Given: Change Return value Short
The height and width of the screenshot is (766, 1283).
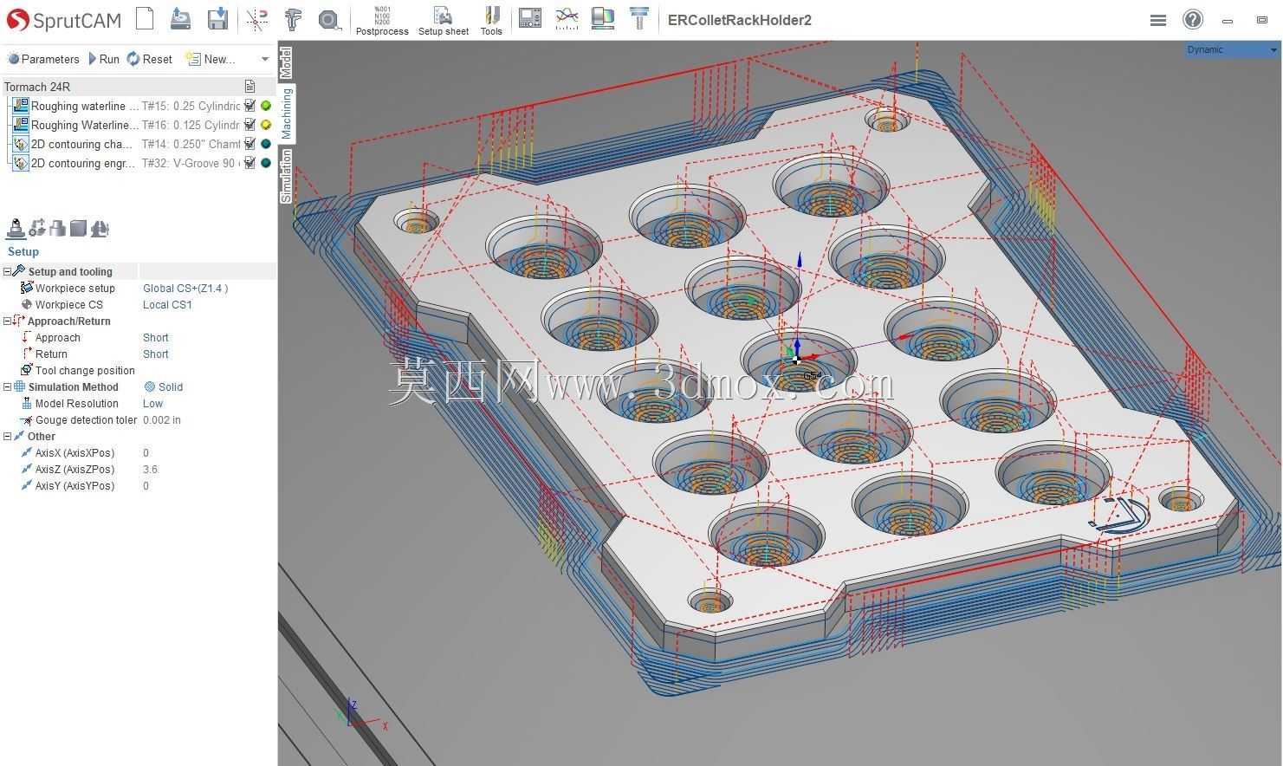Looking at the screenshot, I should 156,354.
